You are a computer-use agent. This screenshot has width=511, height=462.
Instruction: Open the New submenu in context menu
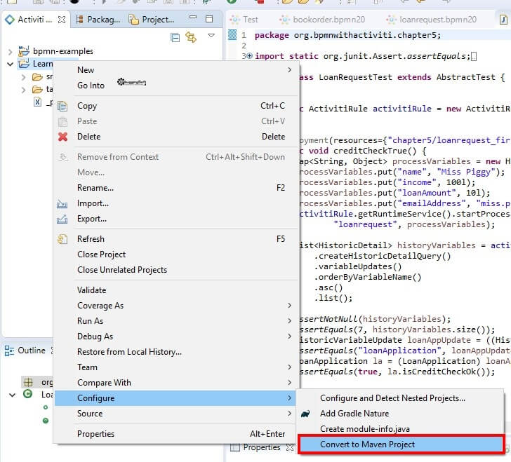(175, 70)
